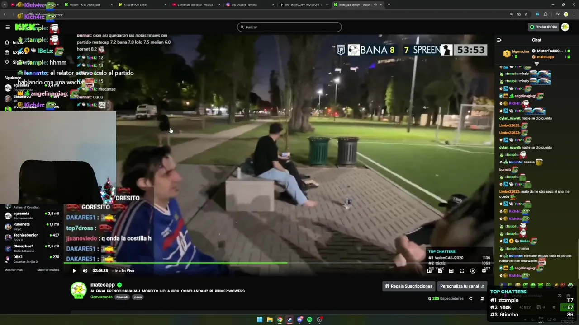The height and width of the screenshot is (325, 579).
Task: Switch to KickBot VOD Editor tab
Action: [x=141, y=5]
